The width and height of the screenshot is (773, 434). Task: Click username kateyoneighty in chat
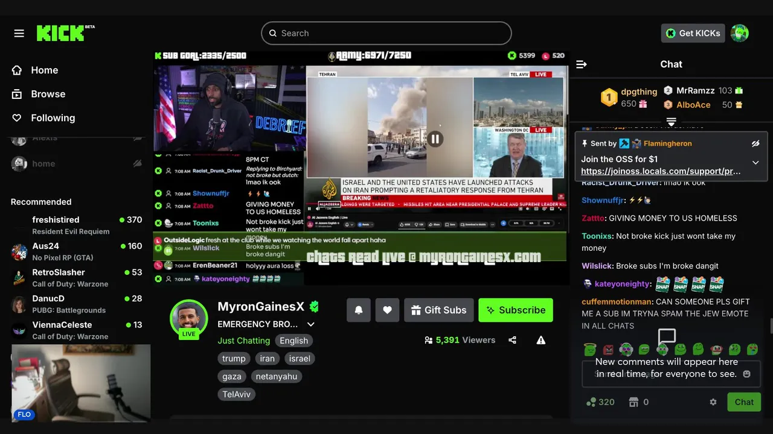click(622, 284)
